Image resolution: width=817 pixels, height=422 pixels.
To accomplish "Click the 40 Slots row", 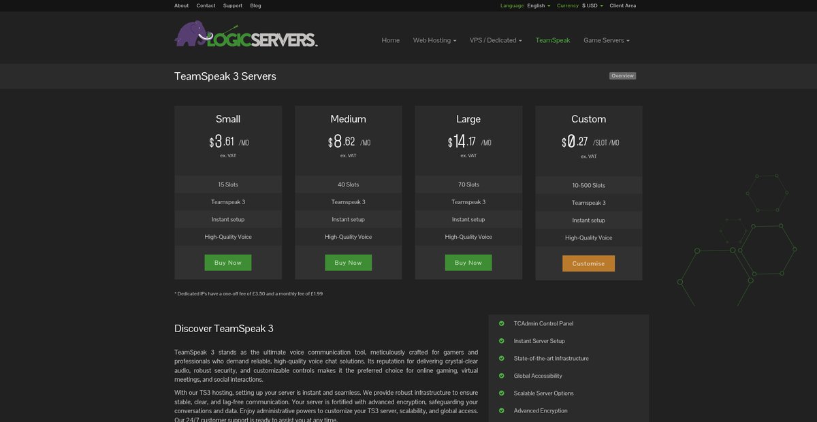I will point(349,184).
